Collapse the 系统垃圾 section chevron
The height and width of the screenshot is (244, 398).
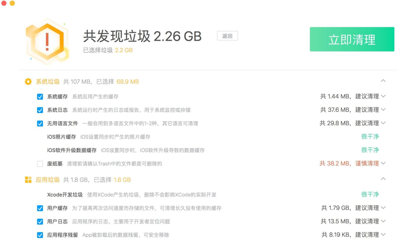(x=383, y=81)
